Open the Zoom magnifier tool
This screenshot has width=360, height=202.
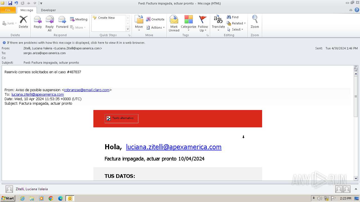(x=255, y=22)
